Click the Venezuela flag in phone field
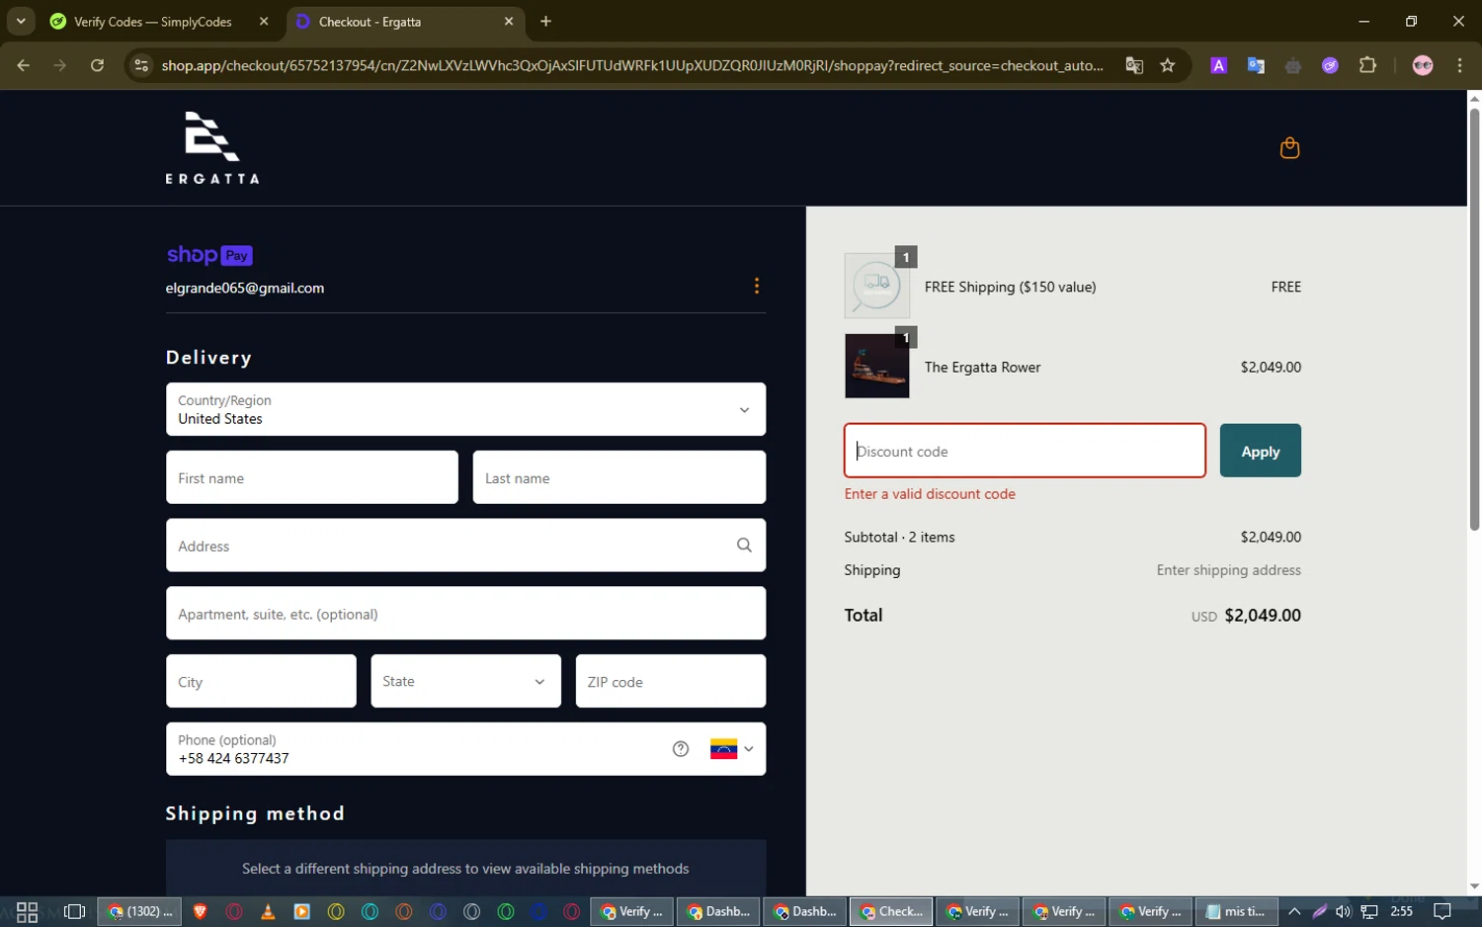 723,749
